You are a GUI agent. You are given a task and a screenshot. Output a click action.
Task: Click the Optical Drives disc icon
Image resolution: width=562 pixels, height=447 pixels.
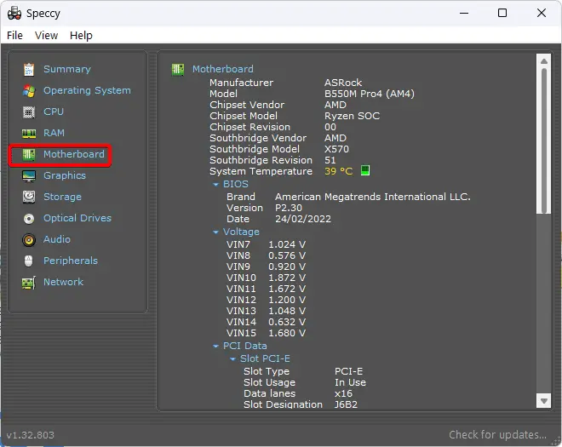[x=29, y=218]
